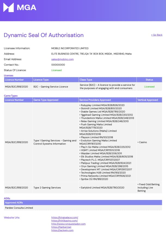Image resolution: width=166 pixels, height=234 pixels.
Task: Select the Type 1 Gaming Services cell
Action: tap(55, 142)
